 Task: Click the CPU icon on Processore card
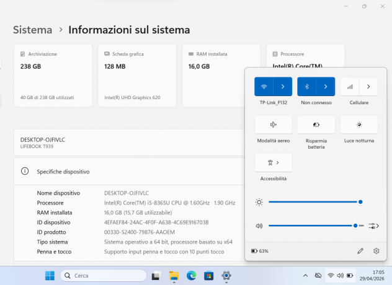coord(275,54)
